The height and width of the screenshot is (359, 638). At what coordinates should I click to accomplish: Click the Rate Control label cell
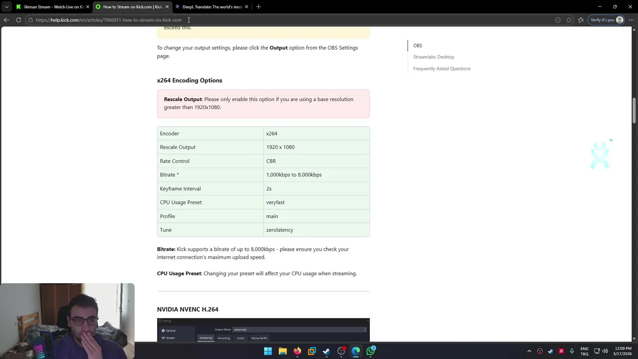pos(210,161)
